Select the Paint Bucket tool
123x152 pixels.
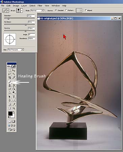coord(14,89)
